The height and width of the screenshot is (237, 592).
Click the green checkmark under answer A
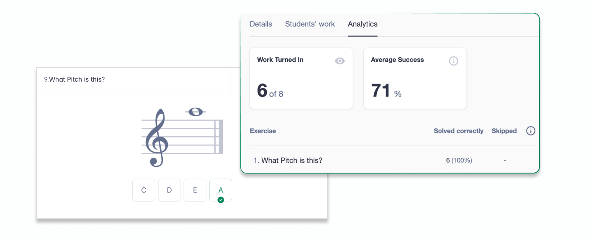221,200
